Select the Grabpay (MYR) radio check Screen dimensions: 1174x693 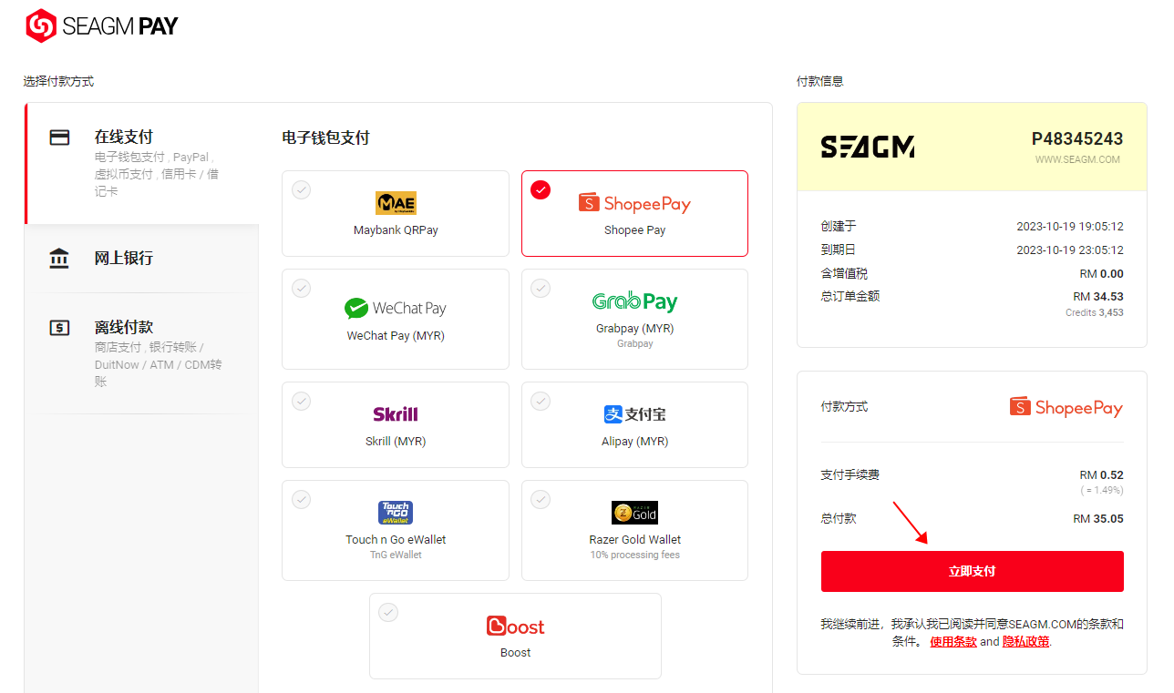click(541, 288)
